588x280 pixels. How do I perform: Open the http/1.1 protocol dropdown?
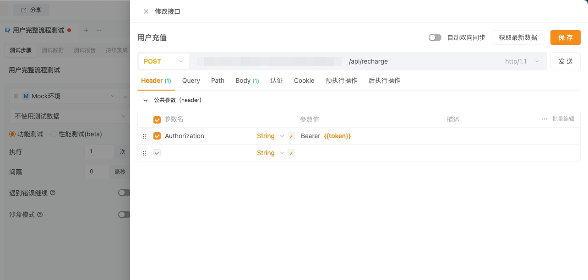(x=522, y=61)
